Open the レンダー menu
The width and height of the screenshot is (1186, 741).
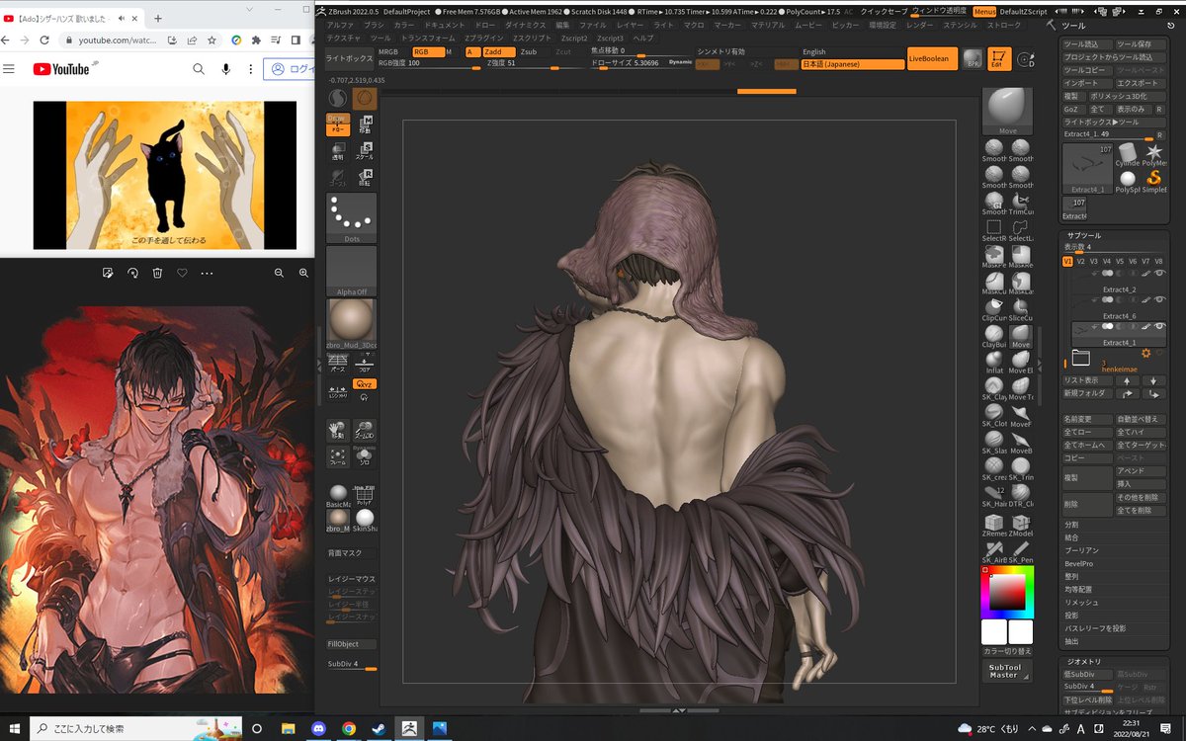[919, 24]
